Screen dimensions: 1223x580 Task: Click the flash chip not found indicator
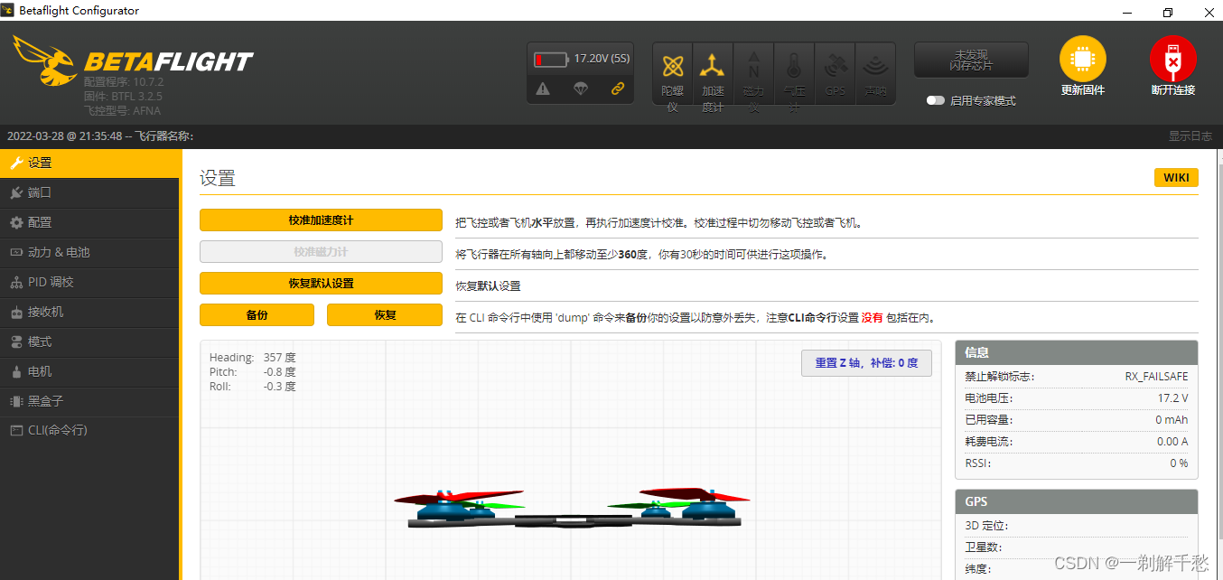click(x=971, y=60)
